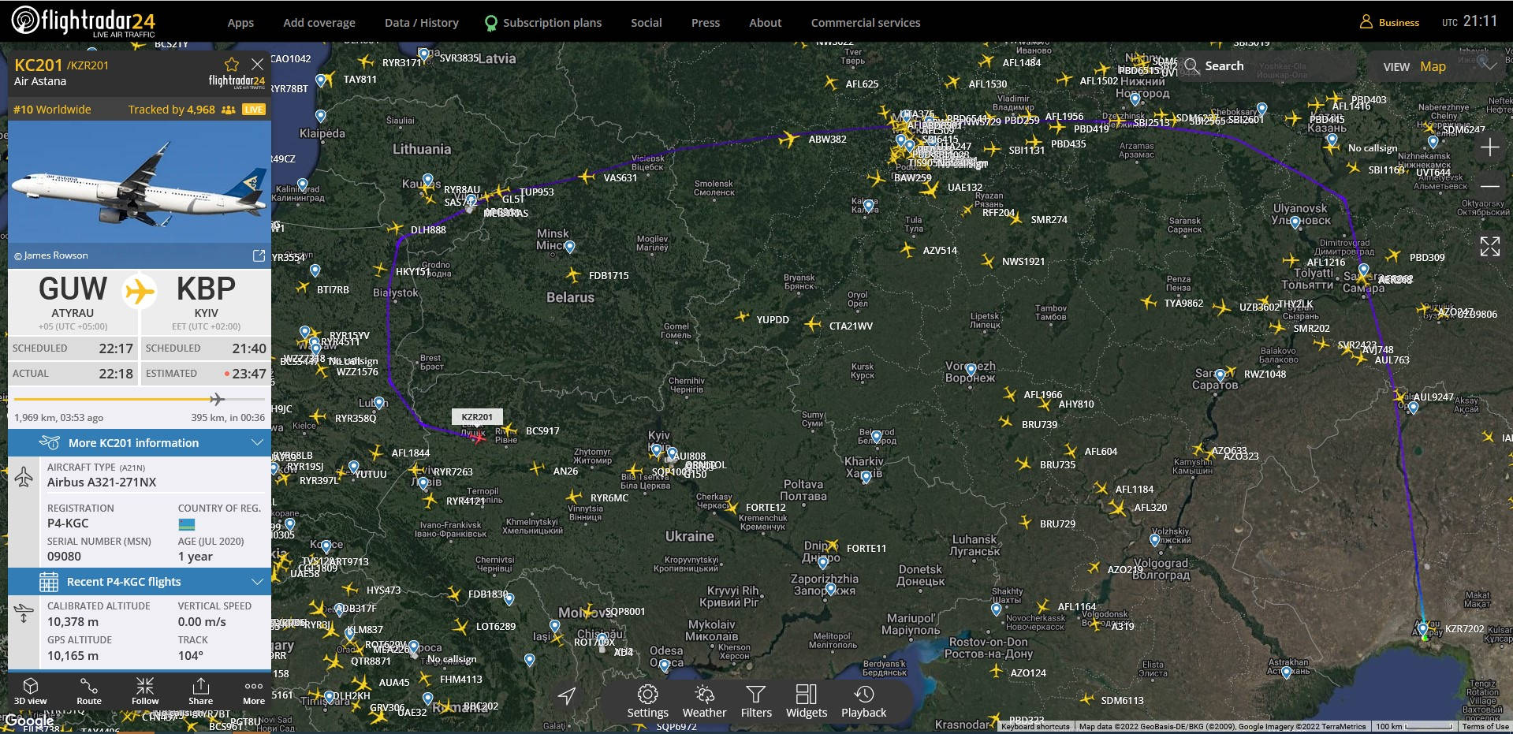
Task: Zoom in the map with plus
Action: coord(1489,147)
